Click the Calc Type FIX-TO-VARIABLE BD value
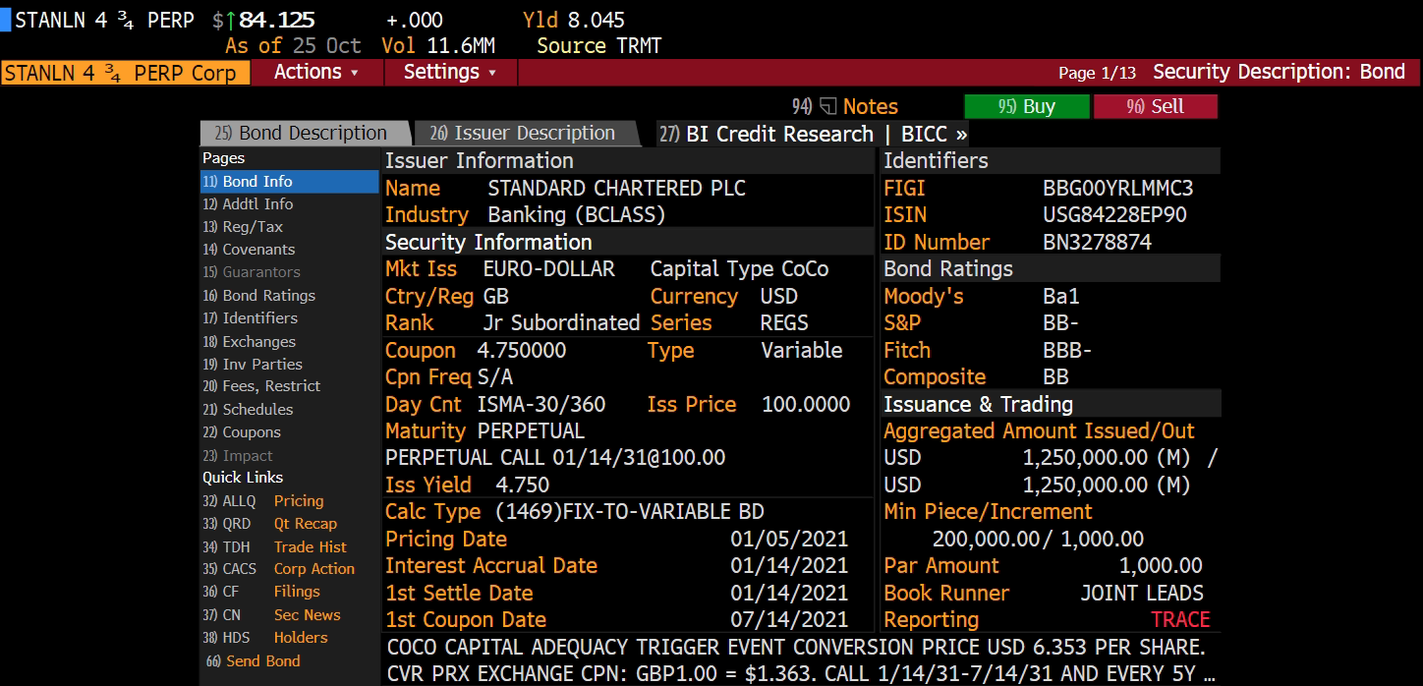Viewport: 1423px width, 686px height. [629, 511]
